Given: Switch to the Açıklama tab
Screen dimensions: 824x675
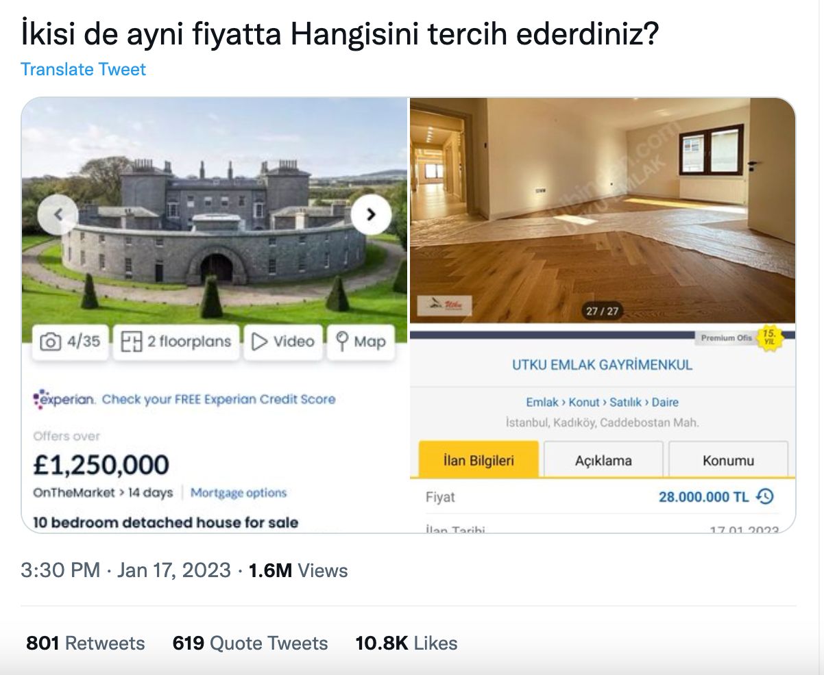Looking at the screenshot, I should [603, 460].
